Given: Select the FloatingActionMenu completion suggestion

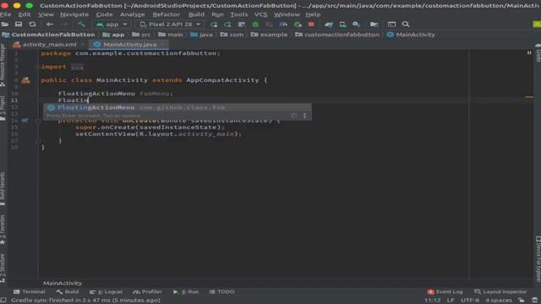Looking at the screenshot, I should 177,107.
